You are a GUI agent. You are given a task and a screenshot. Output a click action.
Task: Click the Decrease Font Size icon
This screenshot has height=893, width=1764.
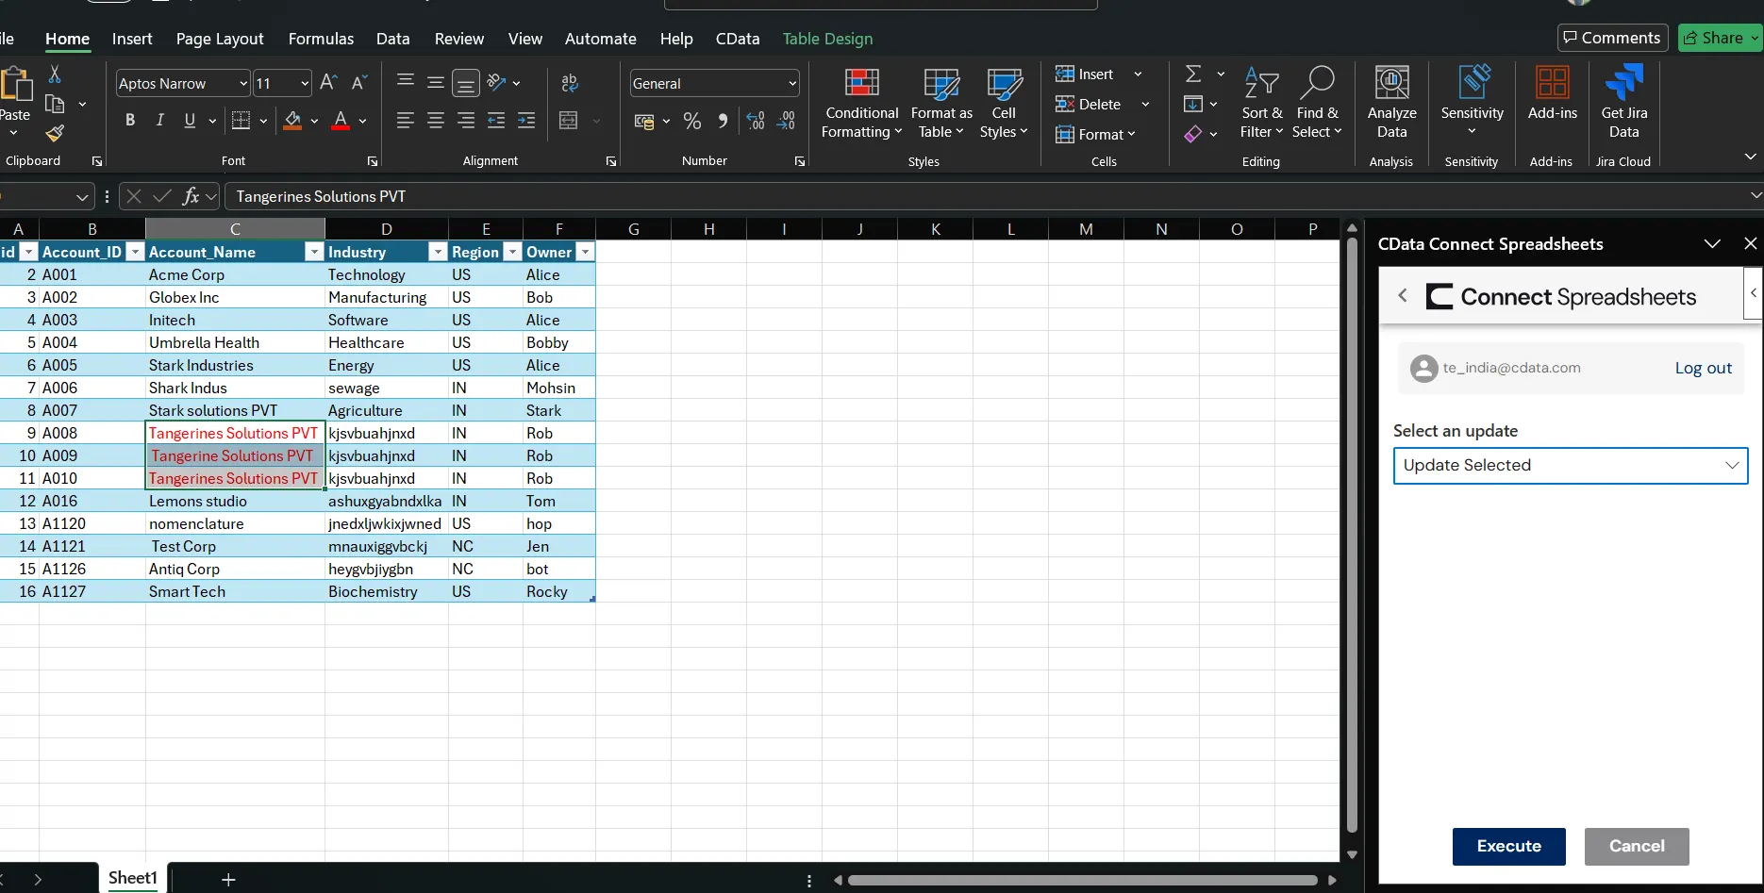pyautogui.click(x=359, y=83)
